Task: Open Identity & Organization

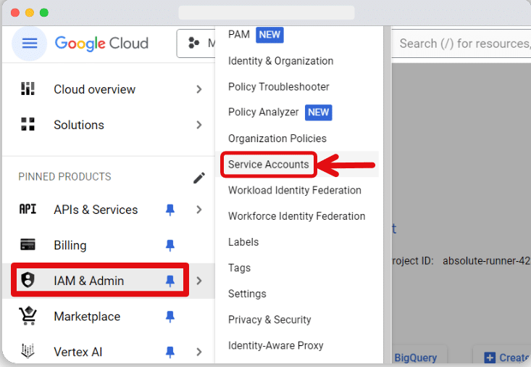Action: (281, 61)
